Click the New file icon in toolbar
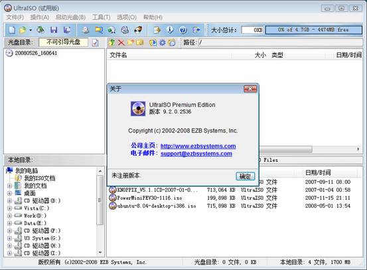The image size is (367, 270). tap(12, 30)
